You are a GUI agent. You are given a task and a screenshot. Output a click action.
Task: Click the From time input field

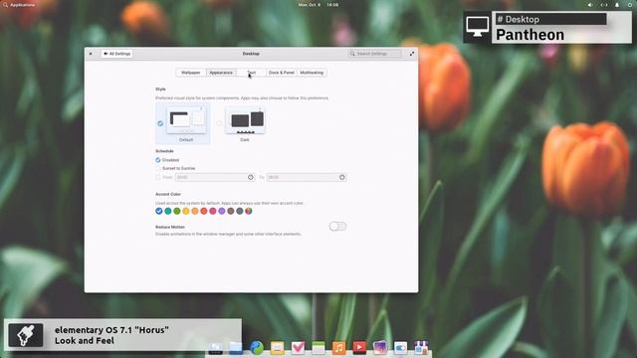(x=215, y=177)
